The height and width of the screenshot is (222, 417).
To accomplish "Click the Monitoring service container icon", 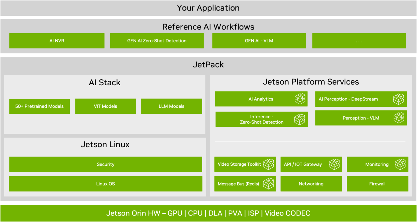I will (x=400, y=164).
